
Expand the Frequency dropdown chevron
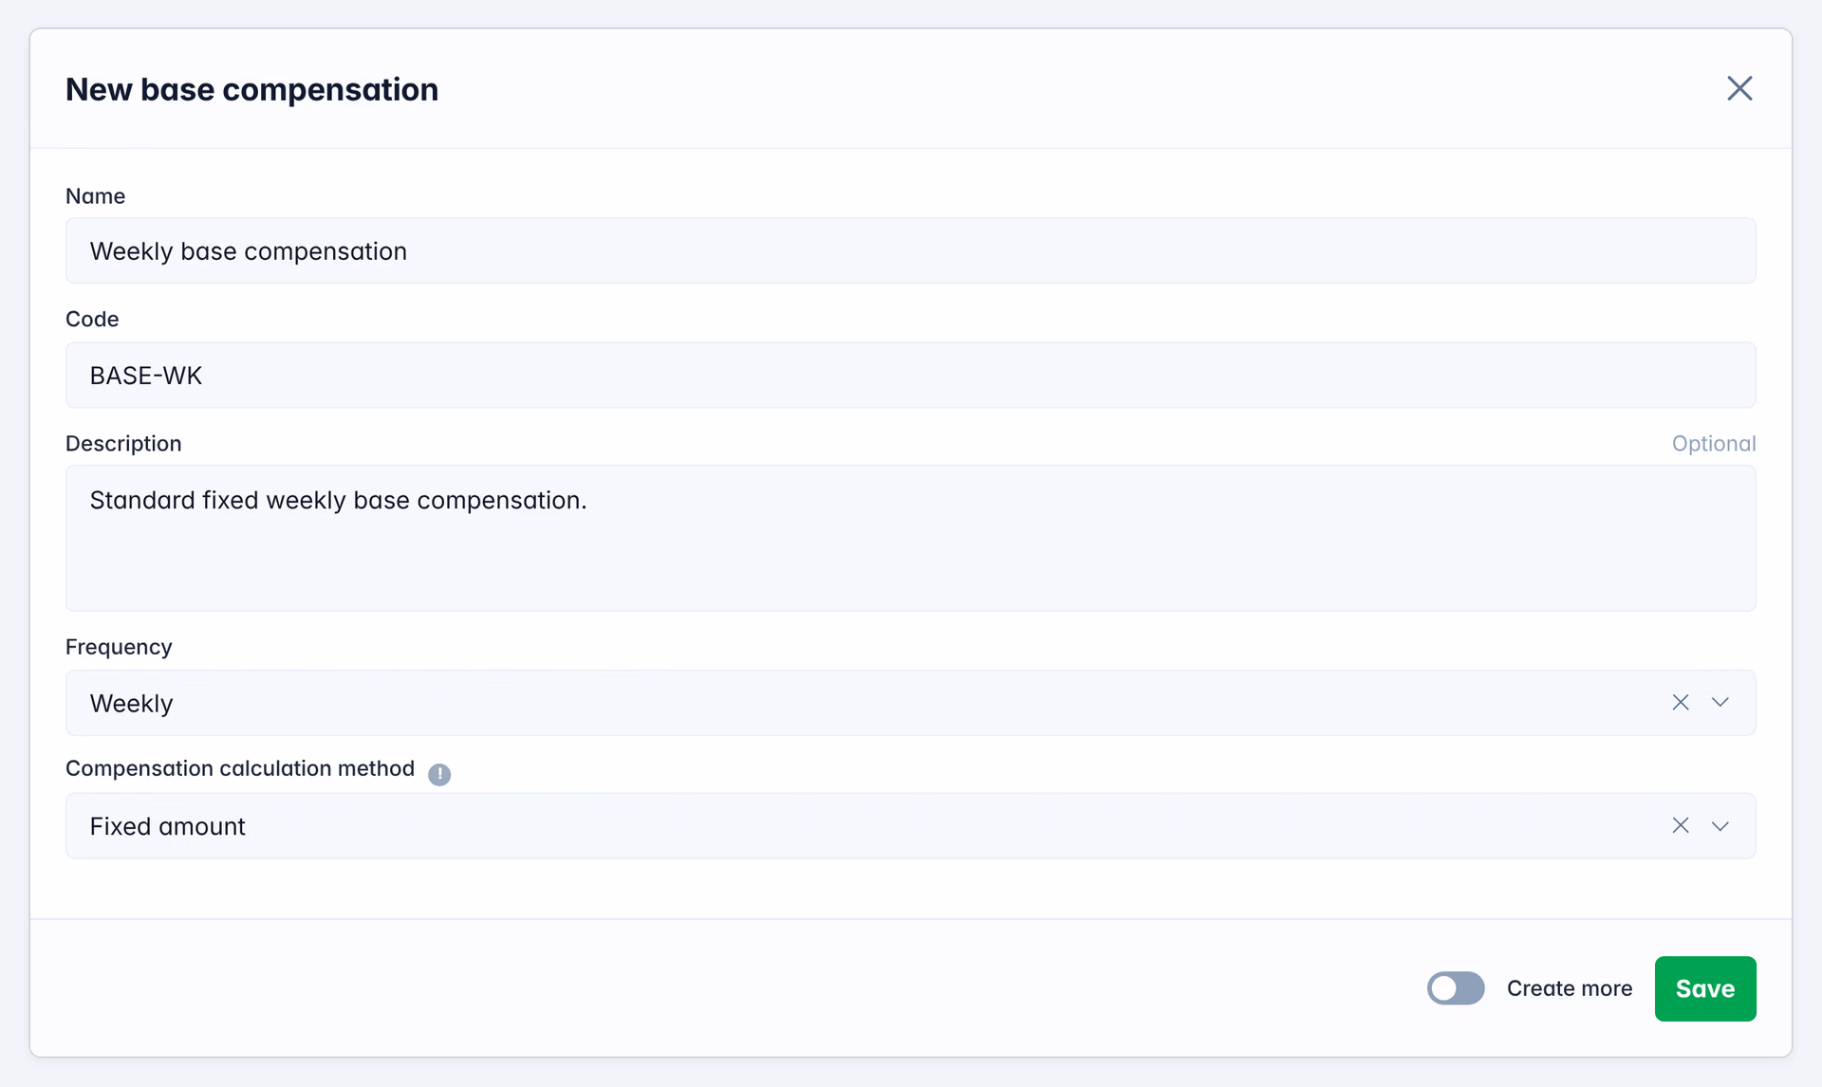(1720, 703)
